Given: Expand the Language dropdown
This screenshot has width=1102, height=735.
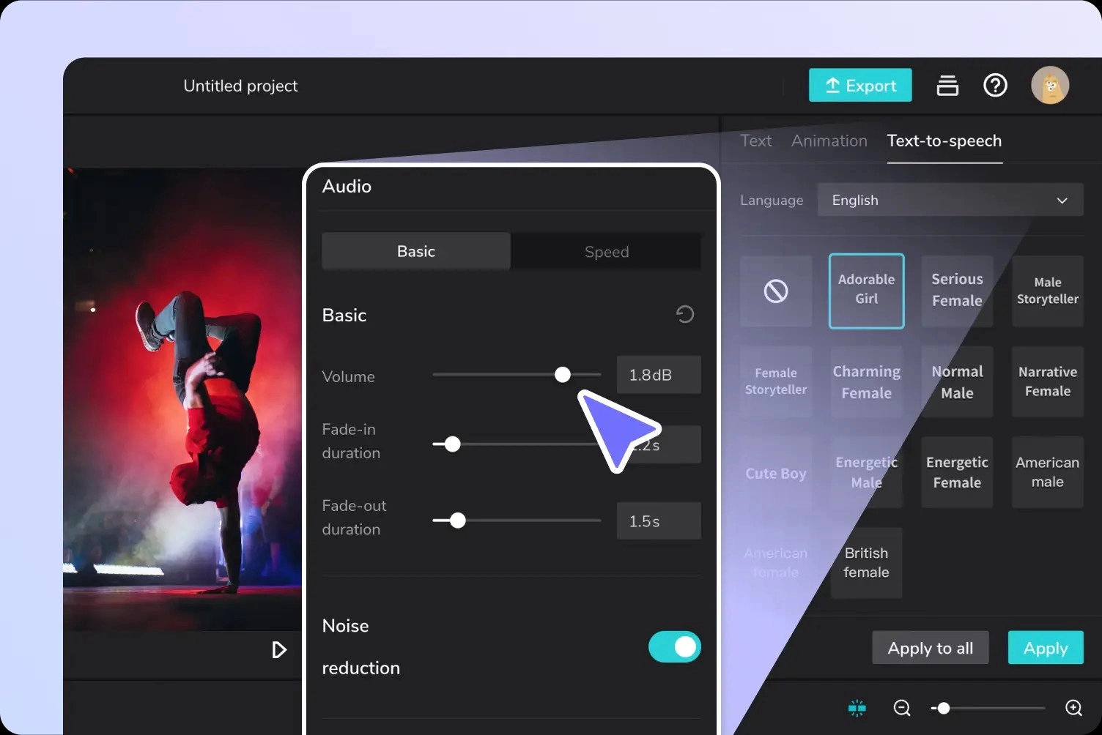Looking at the screenshot, I should point(950,200).
